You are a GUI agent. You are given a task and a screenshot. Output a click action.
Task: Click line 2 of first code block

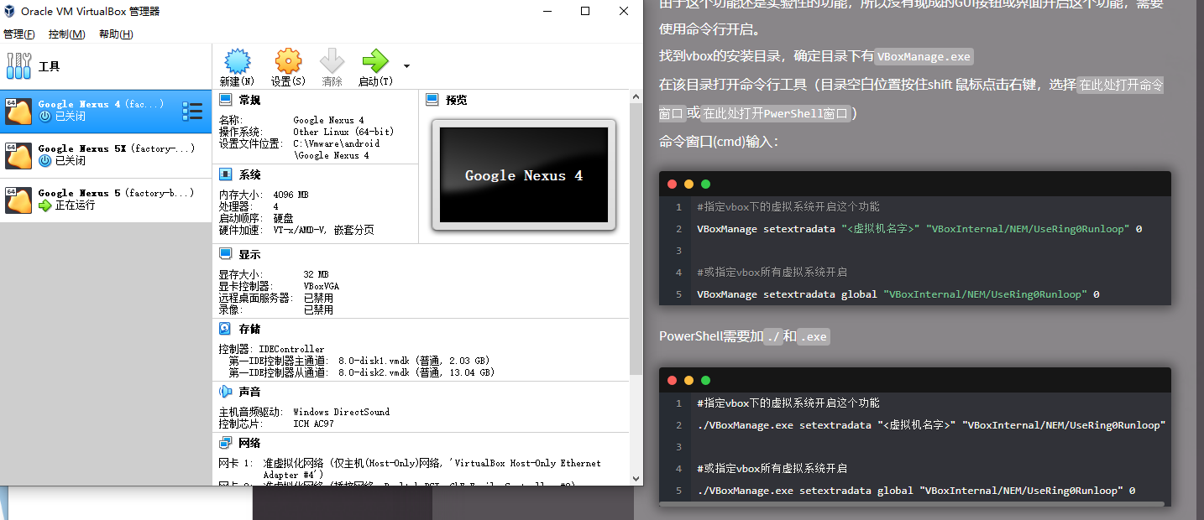point(919,229)
